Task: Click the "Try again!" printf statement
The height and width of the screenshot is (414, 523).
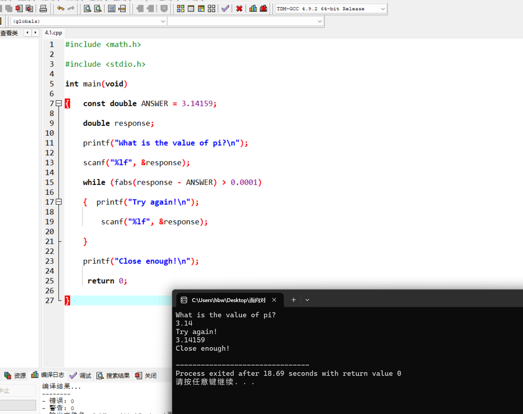Action: tap(147, 202)
